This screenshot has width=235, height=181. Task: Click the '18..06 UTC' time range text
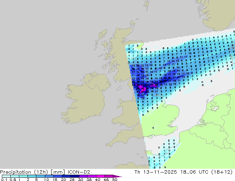[x=195, y=172]
